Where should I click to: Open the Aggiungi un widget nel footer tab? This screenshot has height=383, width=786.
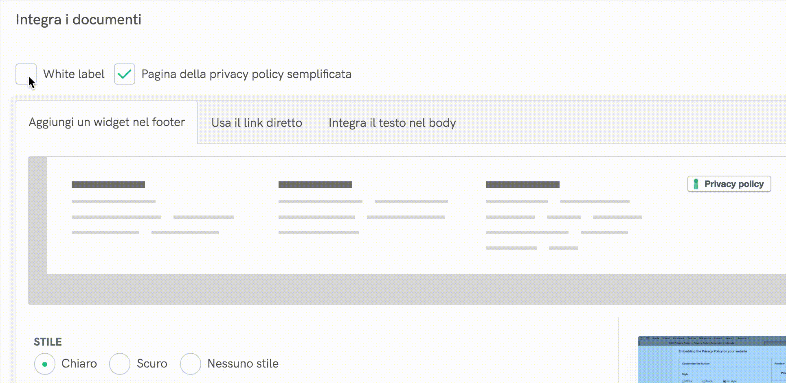107,122
